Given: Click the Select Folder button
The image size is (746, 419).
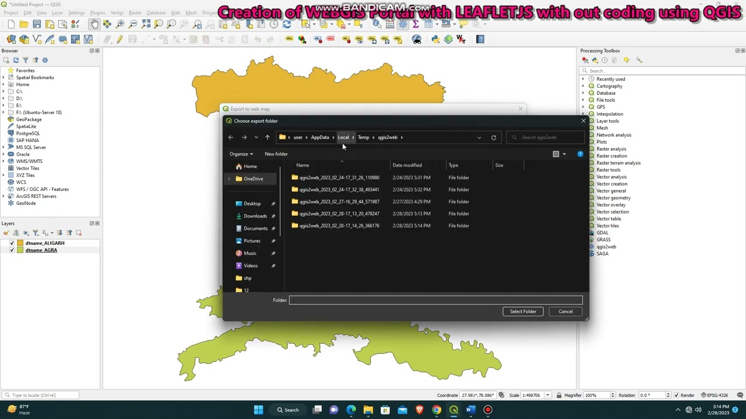Looking at the screenshot, I should (523, 311).
